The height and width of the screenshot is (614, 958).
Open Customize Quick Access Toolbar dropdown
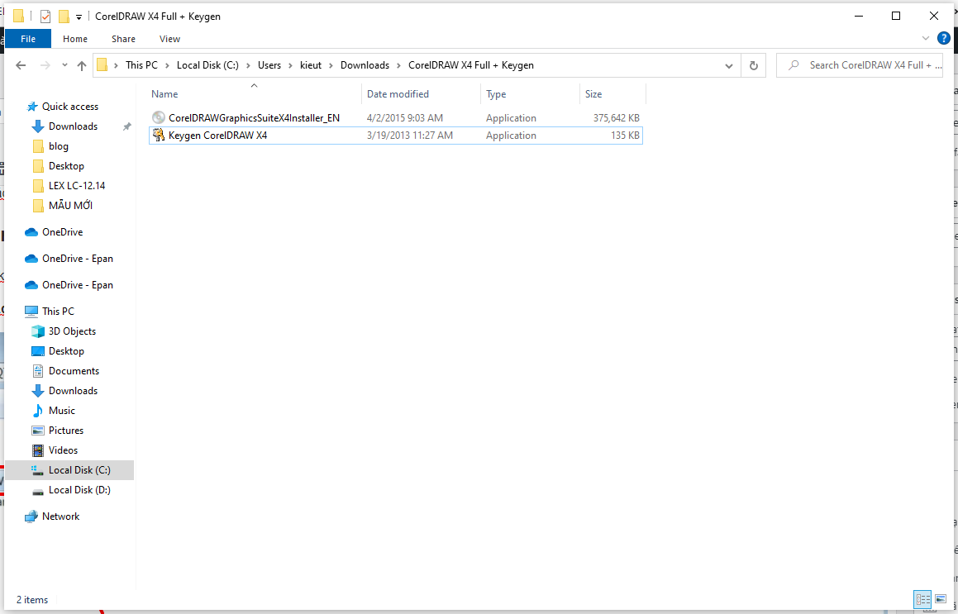point(79,17)
